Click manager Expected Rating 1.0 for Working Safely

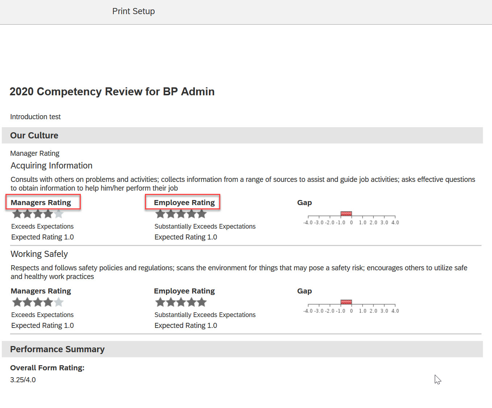42,325
